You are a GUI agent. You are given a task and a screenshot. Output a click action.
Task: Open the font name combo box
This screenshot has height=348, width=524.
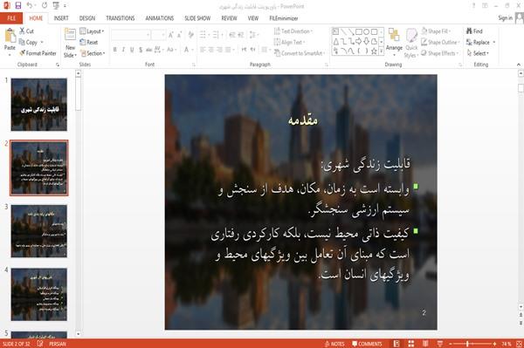click(130, 35)
